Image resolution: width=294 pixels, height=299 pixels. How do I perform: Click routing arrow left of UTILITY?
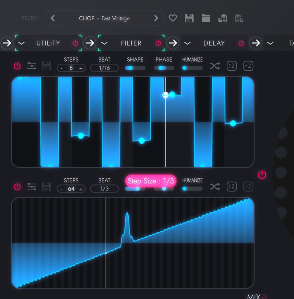click(7, 43)
